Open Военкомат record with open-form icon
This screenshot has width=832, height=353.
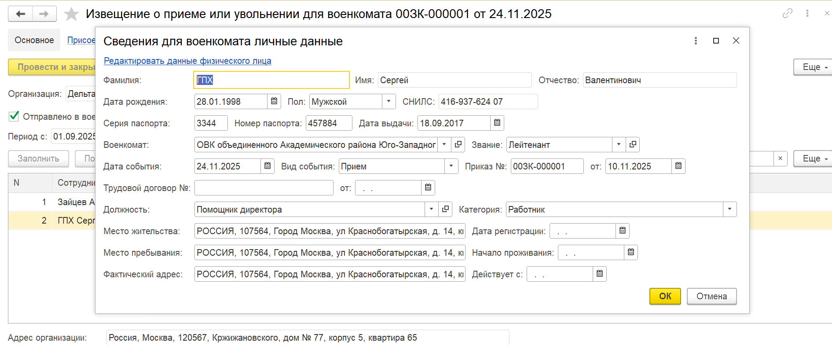pyautogui.click(x=458, y=144)
